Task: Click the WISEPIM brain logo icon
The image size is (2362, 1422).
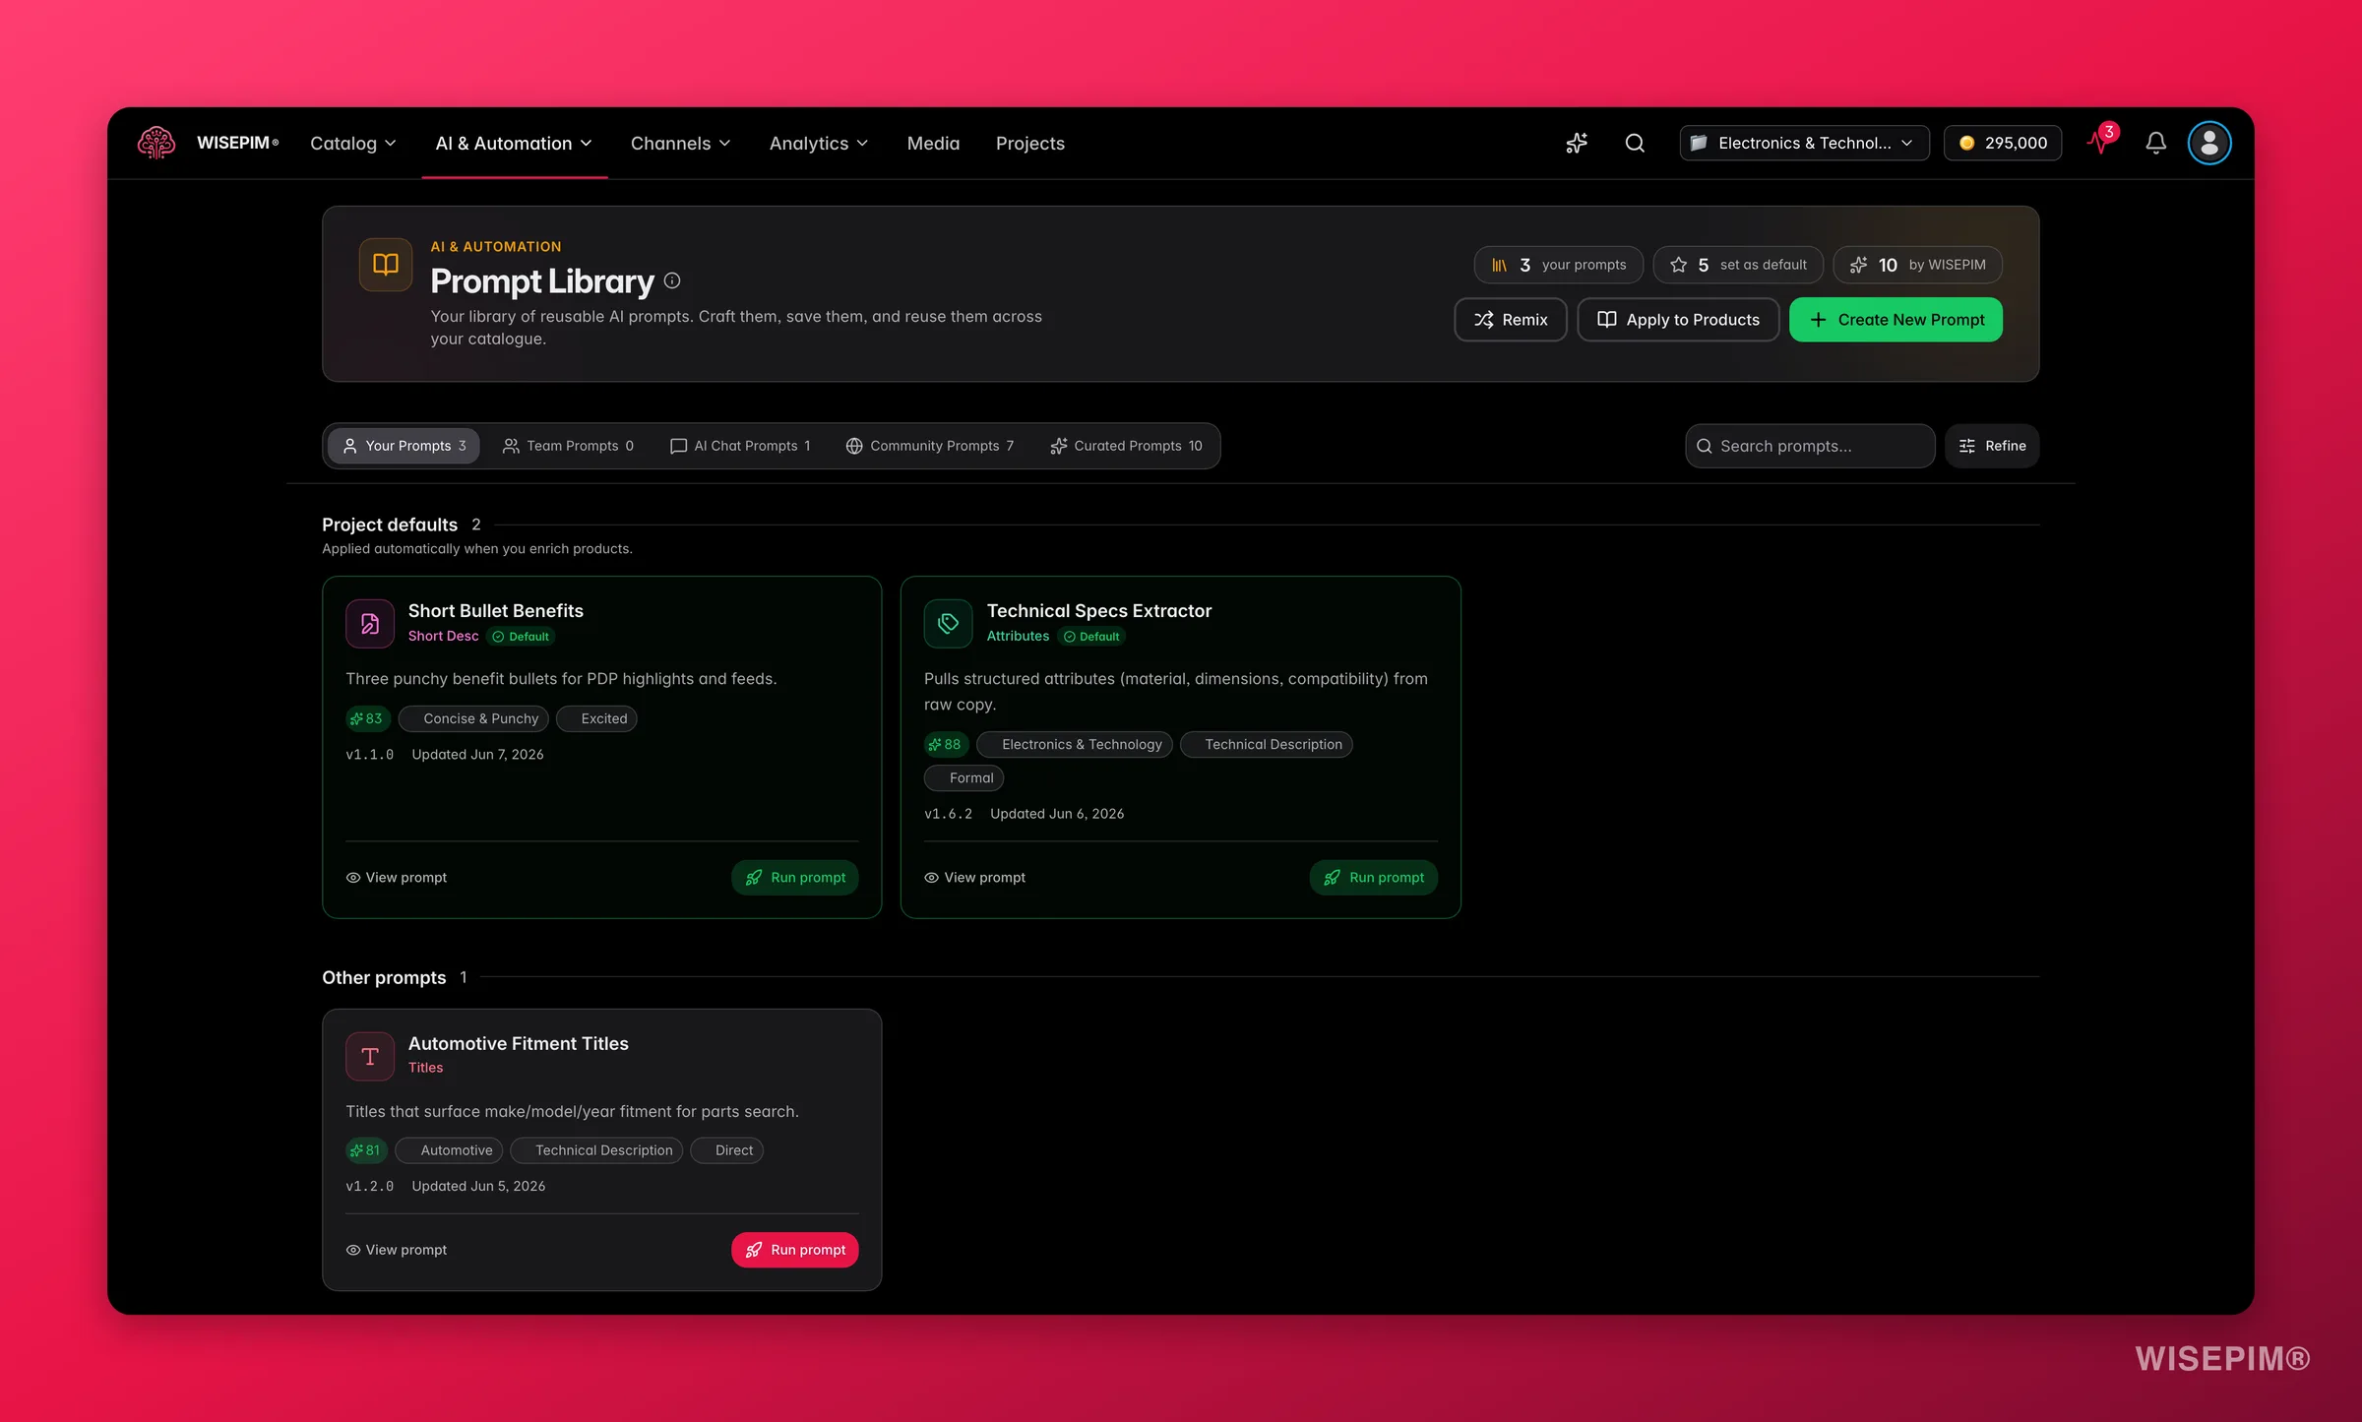Action: [156, 143]
